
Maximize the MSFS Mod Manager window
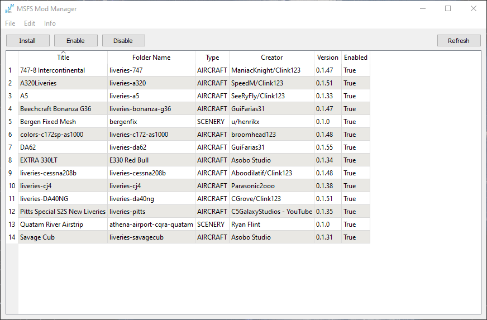click(x=448, y=8)
